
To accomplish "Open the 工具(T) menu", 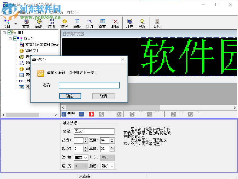I will coord(40,12).
